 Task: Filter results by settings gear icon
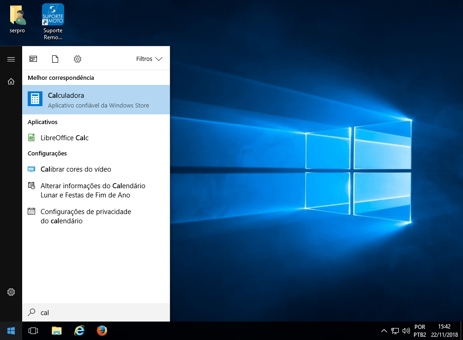(x=78, y=59)
